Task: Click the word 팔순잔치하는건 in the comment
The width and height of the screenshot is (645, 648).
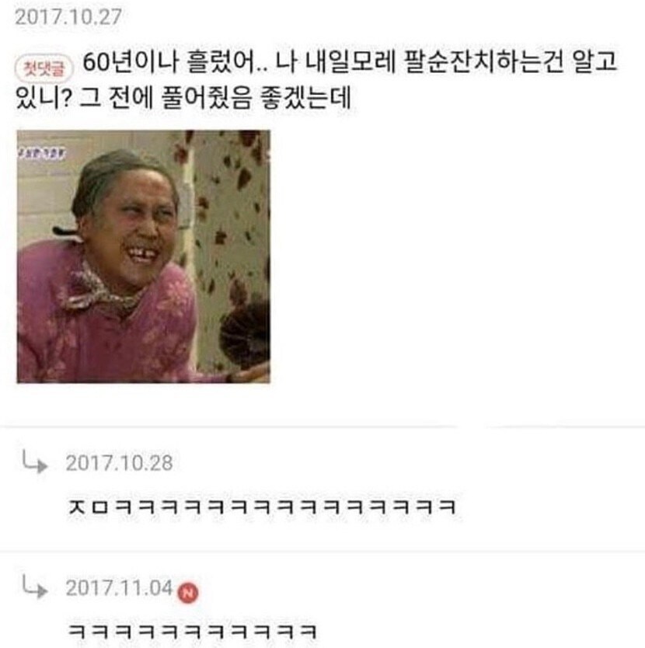Action: click(x=483, y=62)
